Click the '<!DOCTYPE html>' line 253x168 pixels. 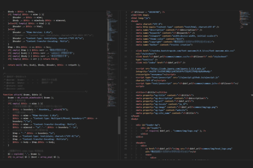click(140, 15)
